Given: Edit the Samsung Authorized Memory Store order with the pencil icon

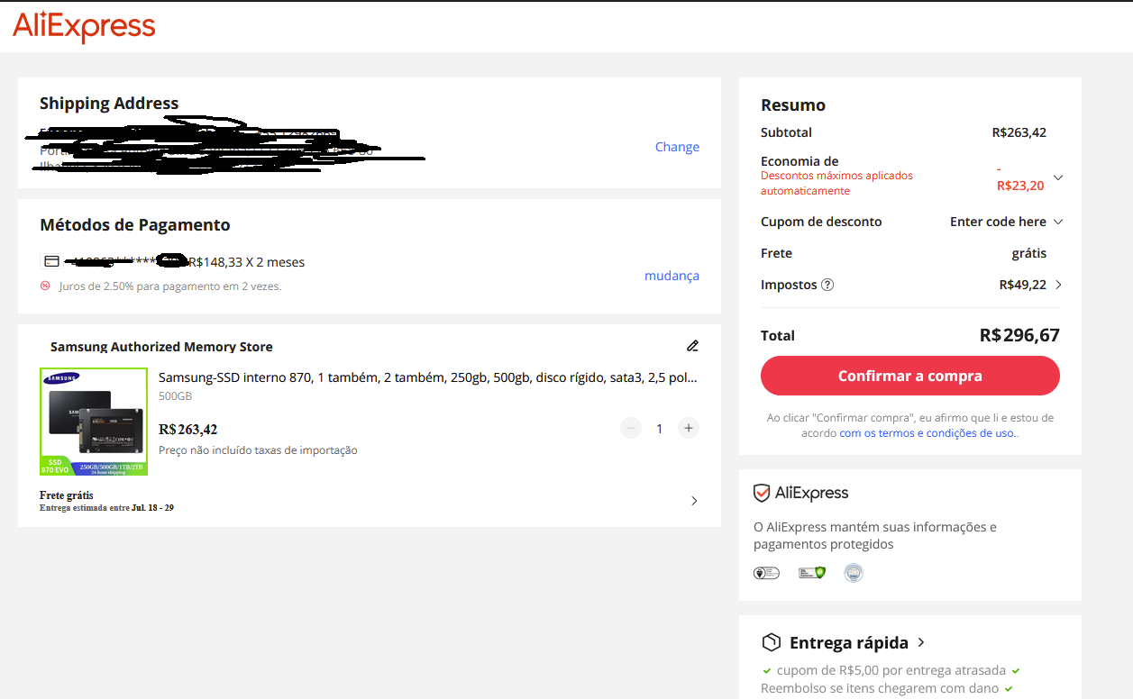Looking at the screenshot, I should click(x=692, y=346).
